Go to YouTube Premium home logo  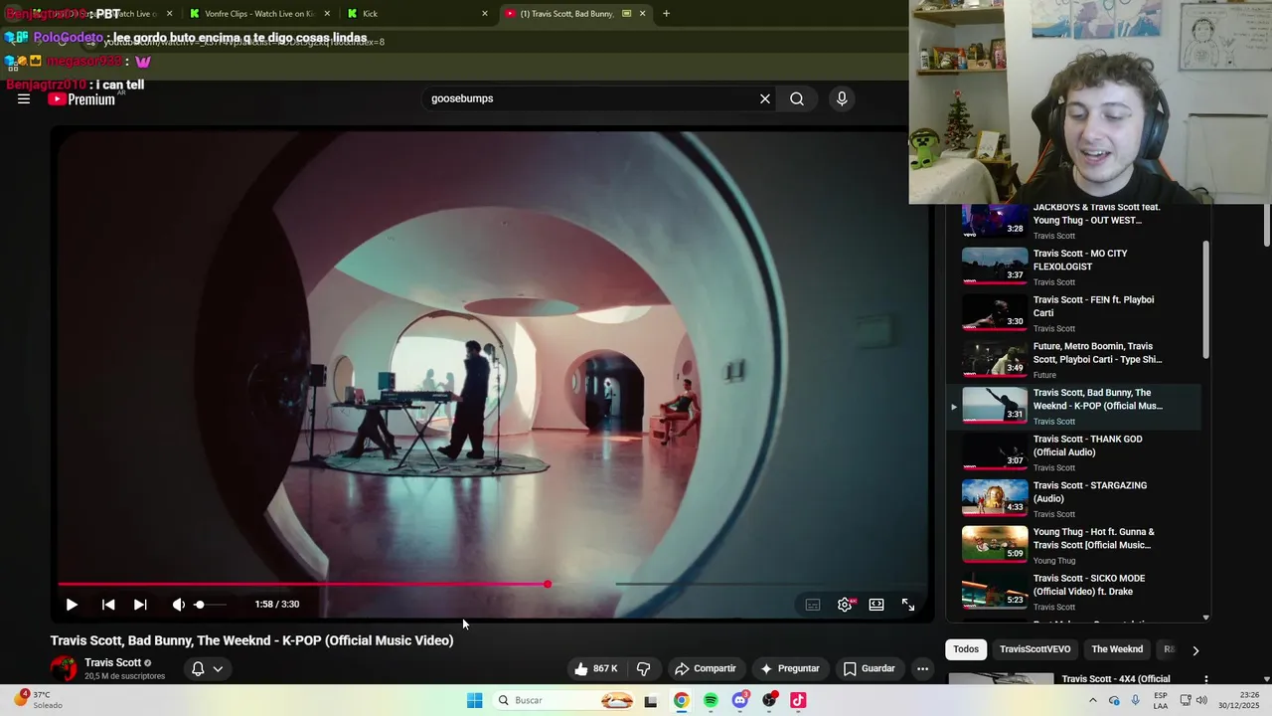click(81, 98)
